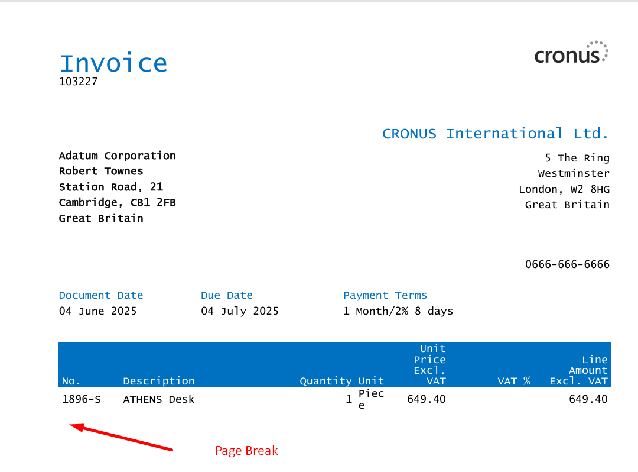Select the item number 1896-S

point(82,399)
